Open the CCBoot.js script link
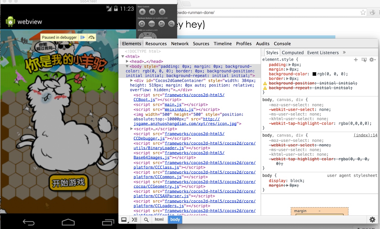Screen dimensions: 380x229 coord(179,97)
